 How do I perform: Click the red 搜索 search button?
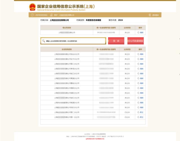pos(116,41)
